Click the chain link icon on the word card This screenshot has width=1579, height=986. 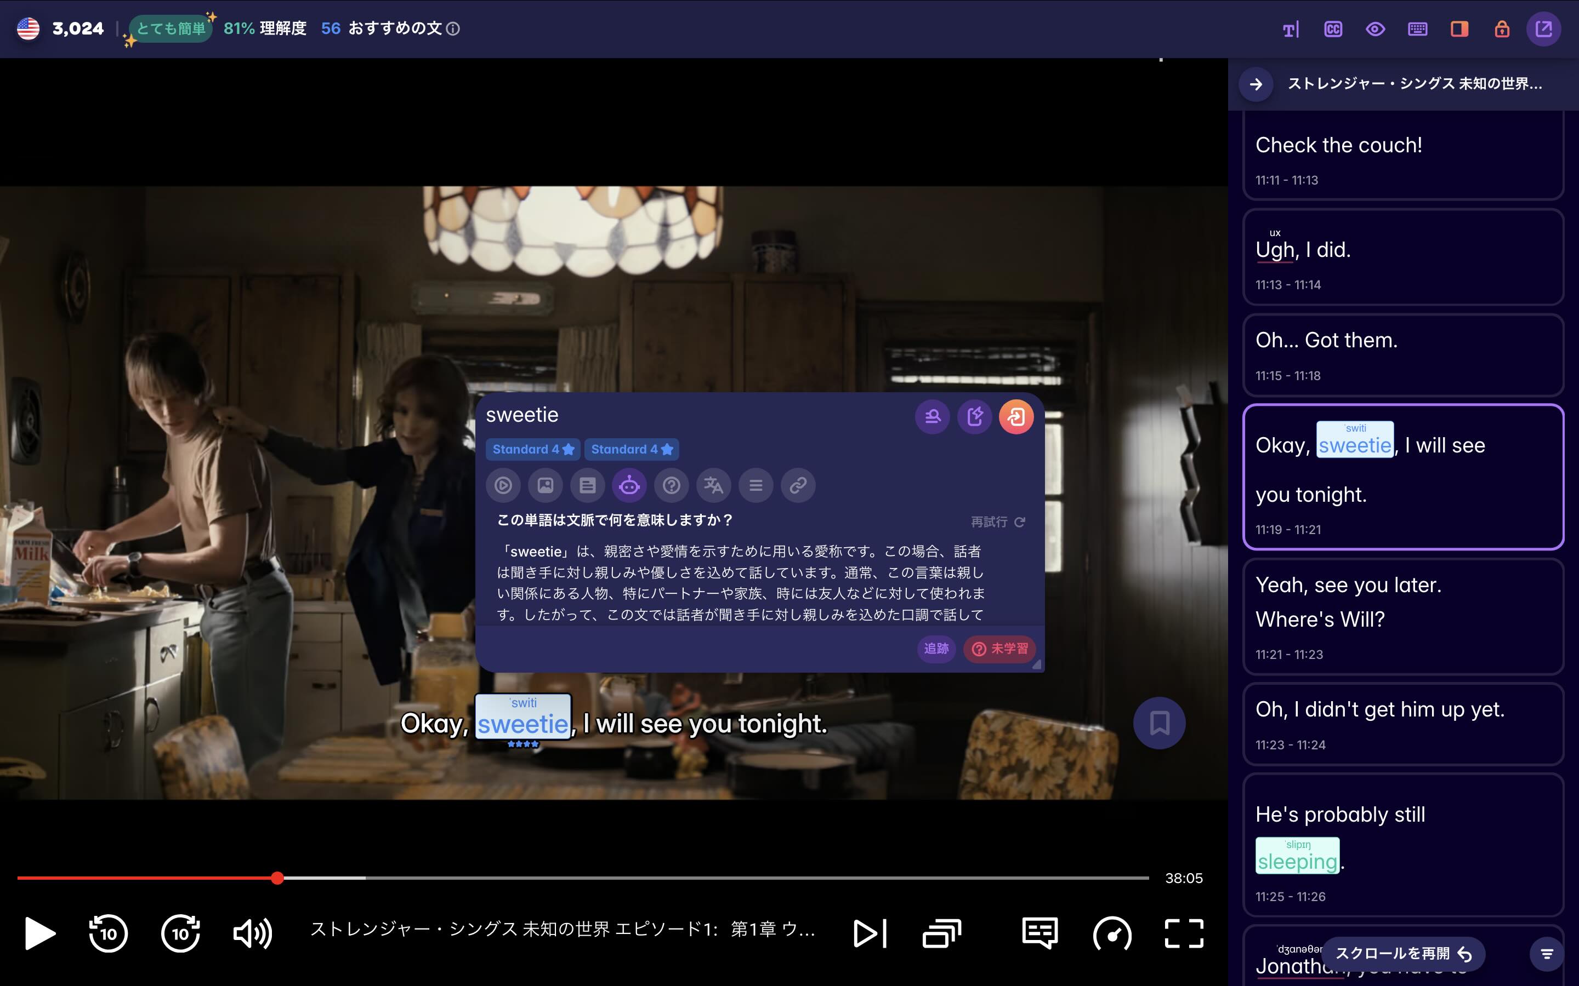tap(798, 485)
